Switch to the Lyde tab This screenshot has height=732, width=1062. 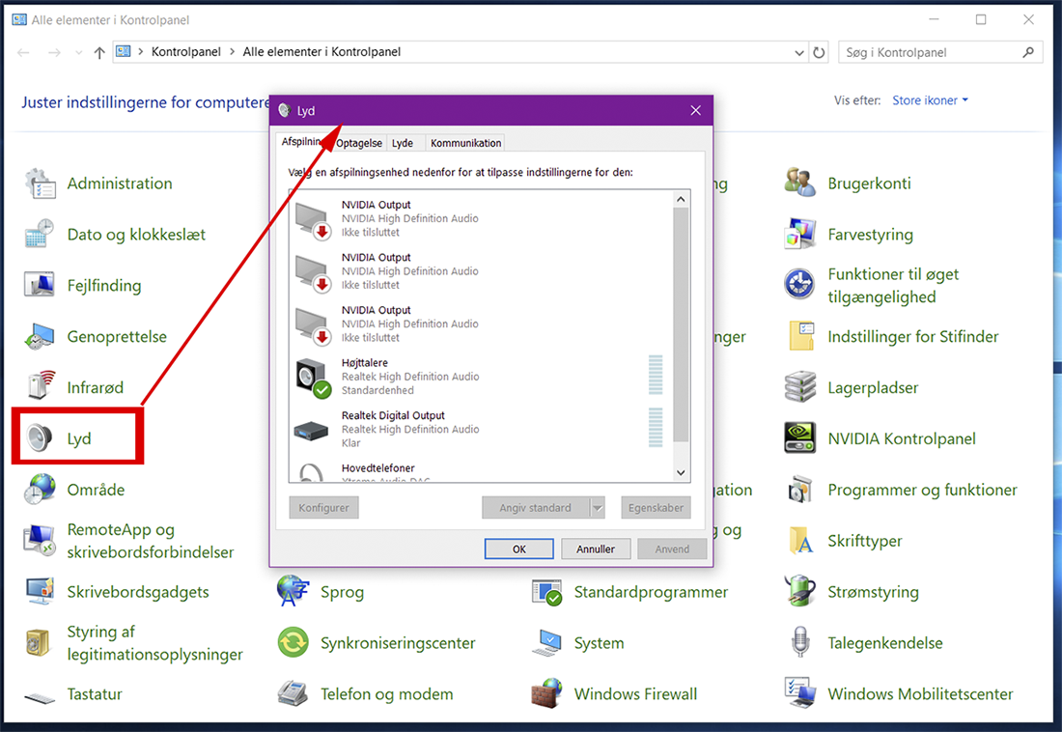click(403, 143)
